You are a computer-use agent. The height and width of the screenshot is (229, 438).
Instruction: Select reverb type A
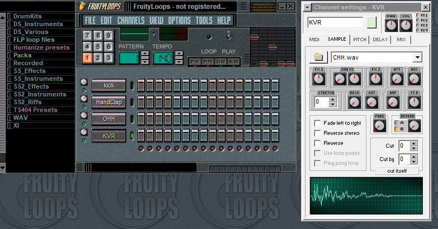[x=399, y=123]
